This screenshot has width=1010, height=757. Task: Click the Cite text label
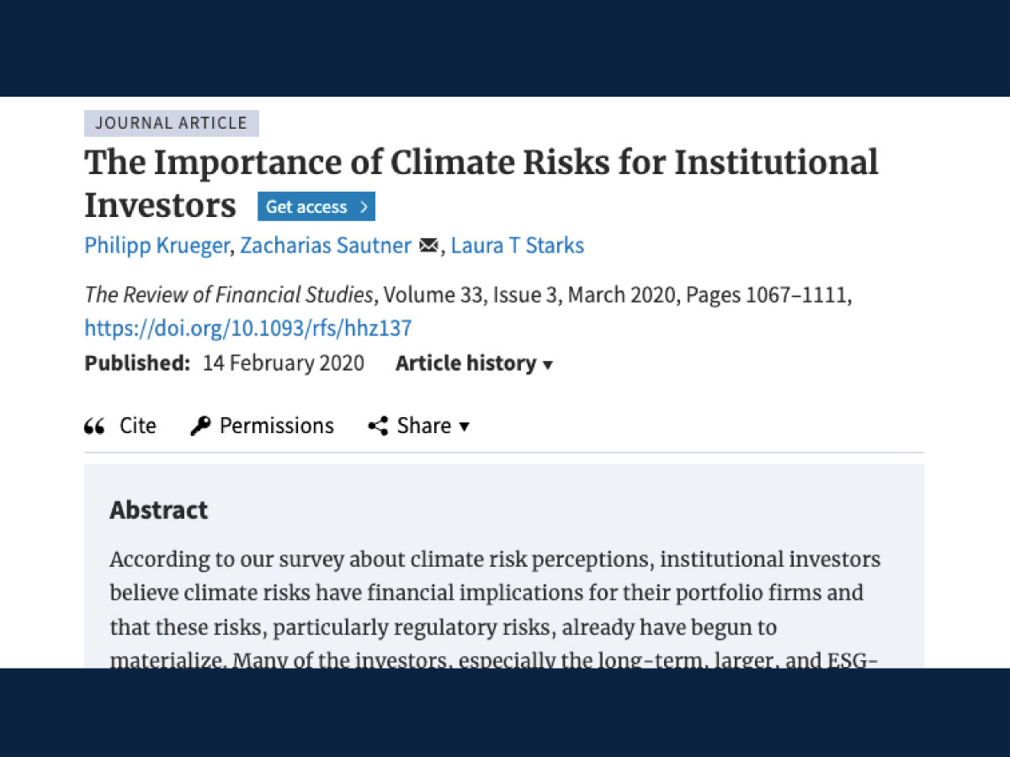(x=138, y=426)
